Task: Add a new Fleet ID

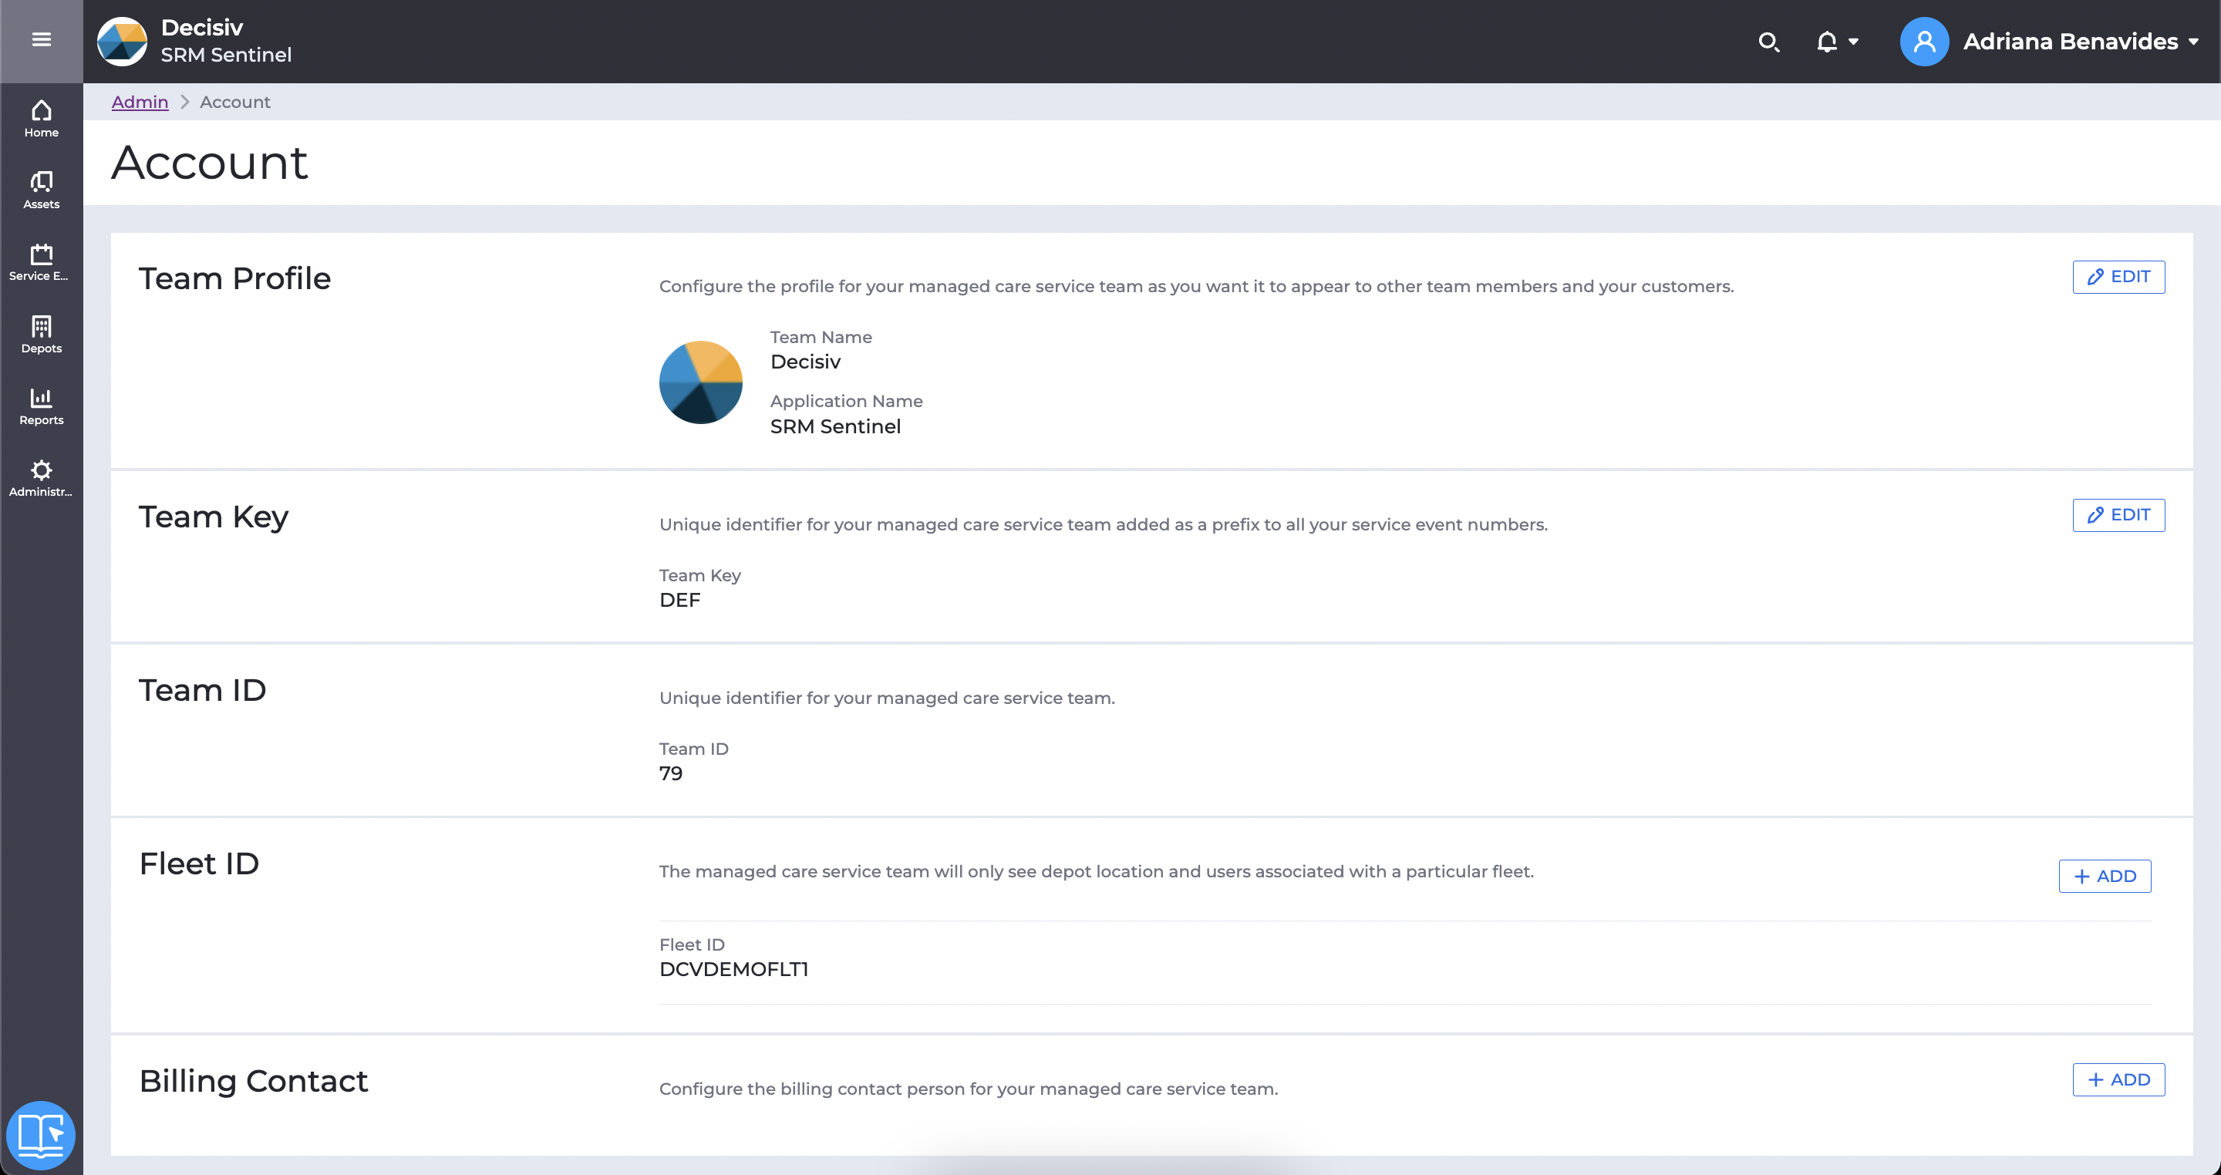Action: (2105, 876)
